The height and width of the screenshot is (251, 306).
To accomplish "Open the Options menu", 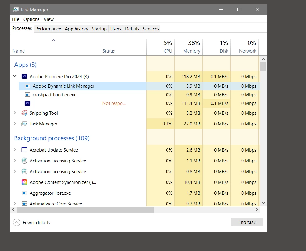I will point(31,19).
